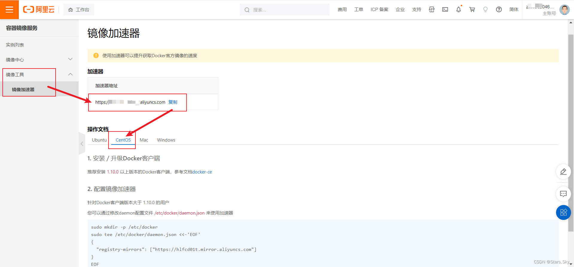The height and width of the screenshot is (267, 574).
Task: Click the vertical page scrollbar
Action: (x=571, y=133)
